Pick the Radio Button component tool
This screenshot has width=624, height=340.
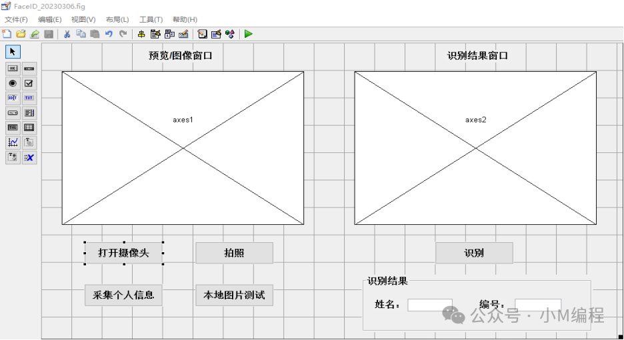tap(13, 83)
